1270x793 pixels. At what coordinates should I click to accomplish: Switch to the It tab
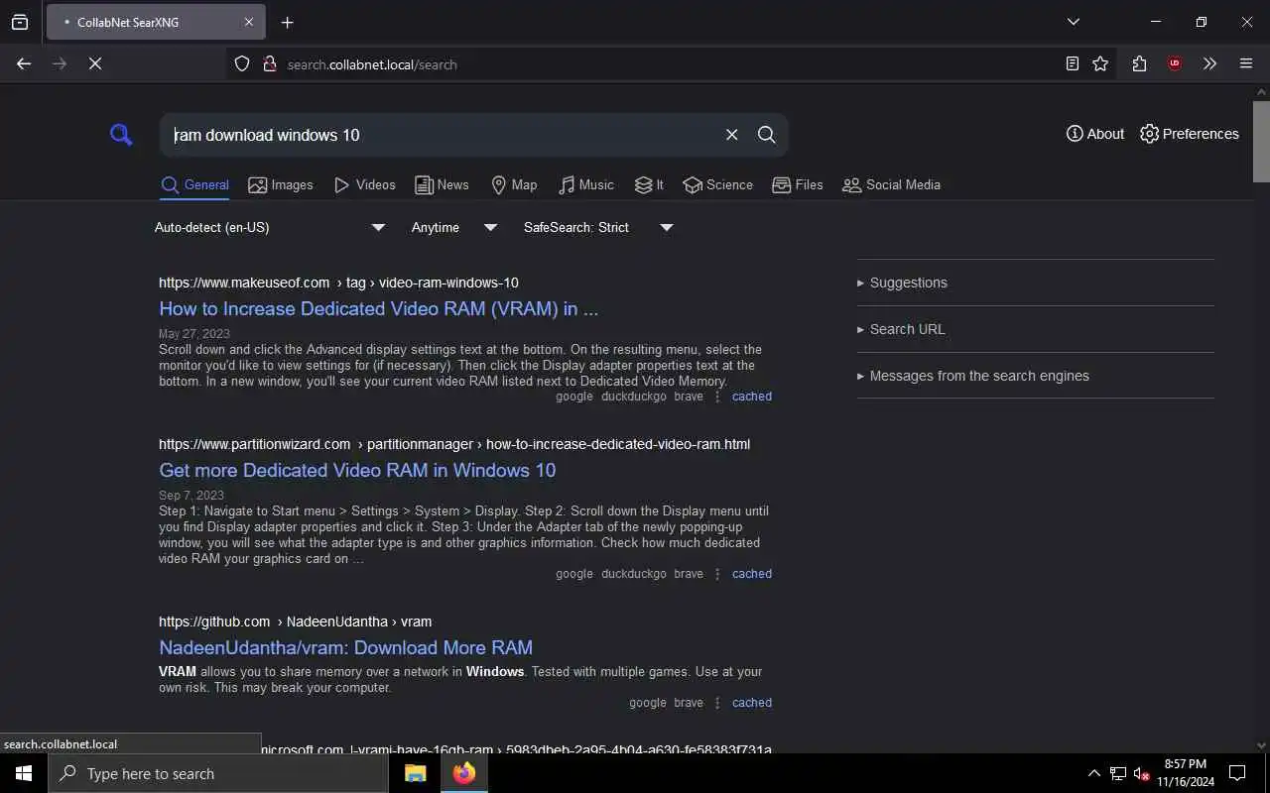coord(649,184)
